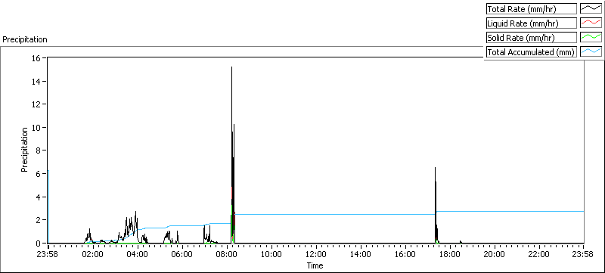Image resolution: width=605 pixels, height=273 pixels.
Task: Click the Solid Rate (mm/hr) legend label
Action: coord(532,38)
